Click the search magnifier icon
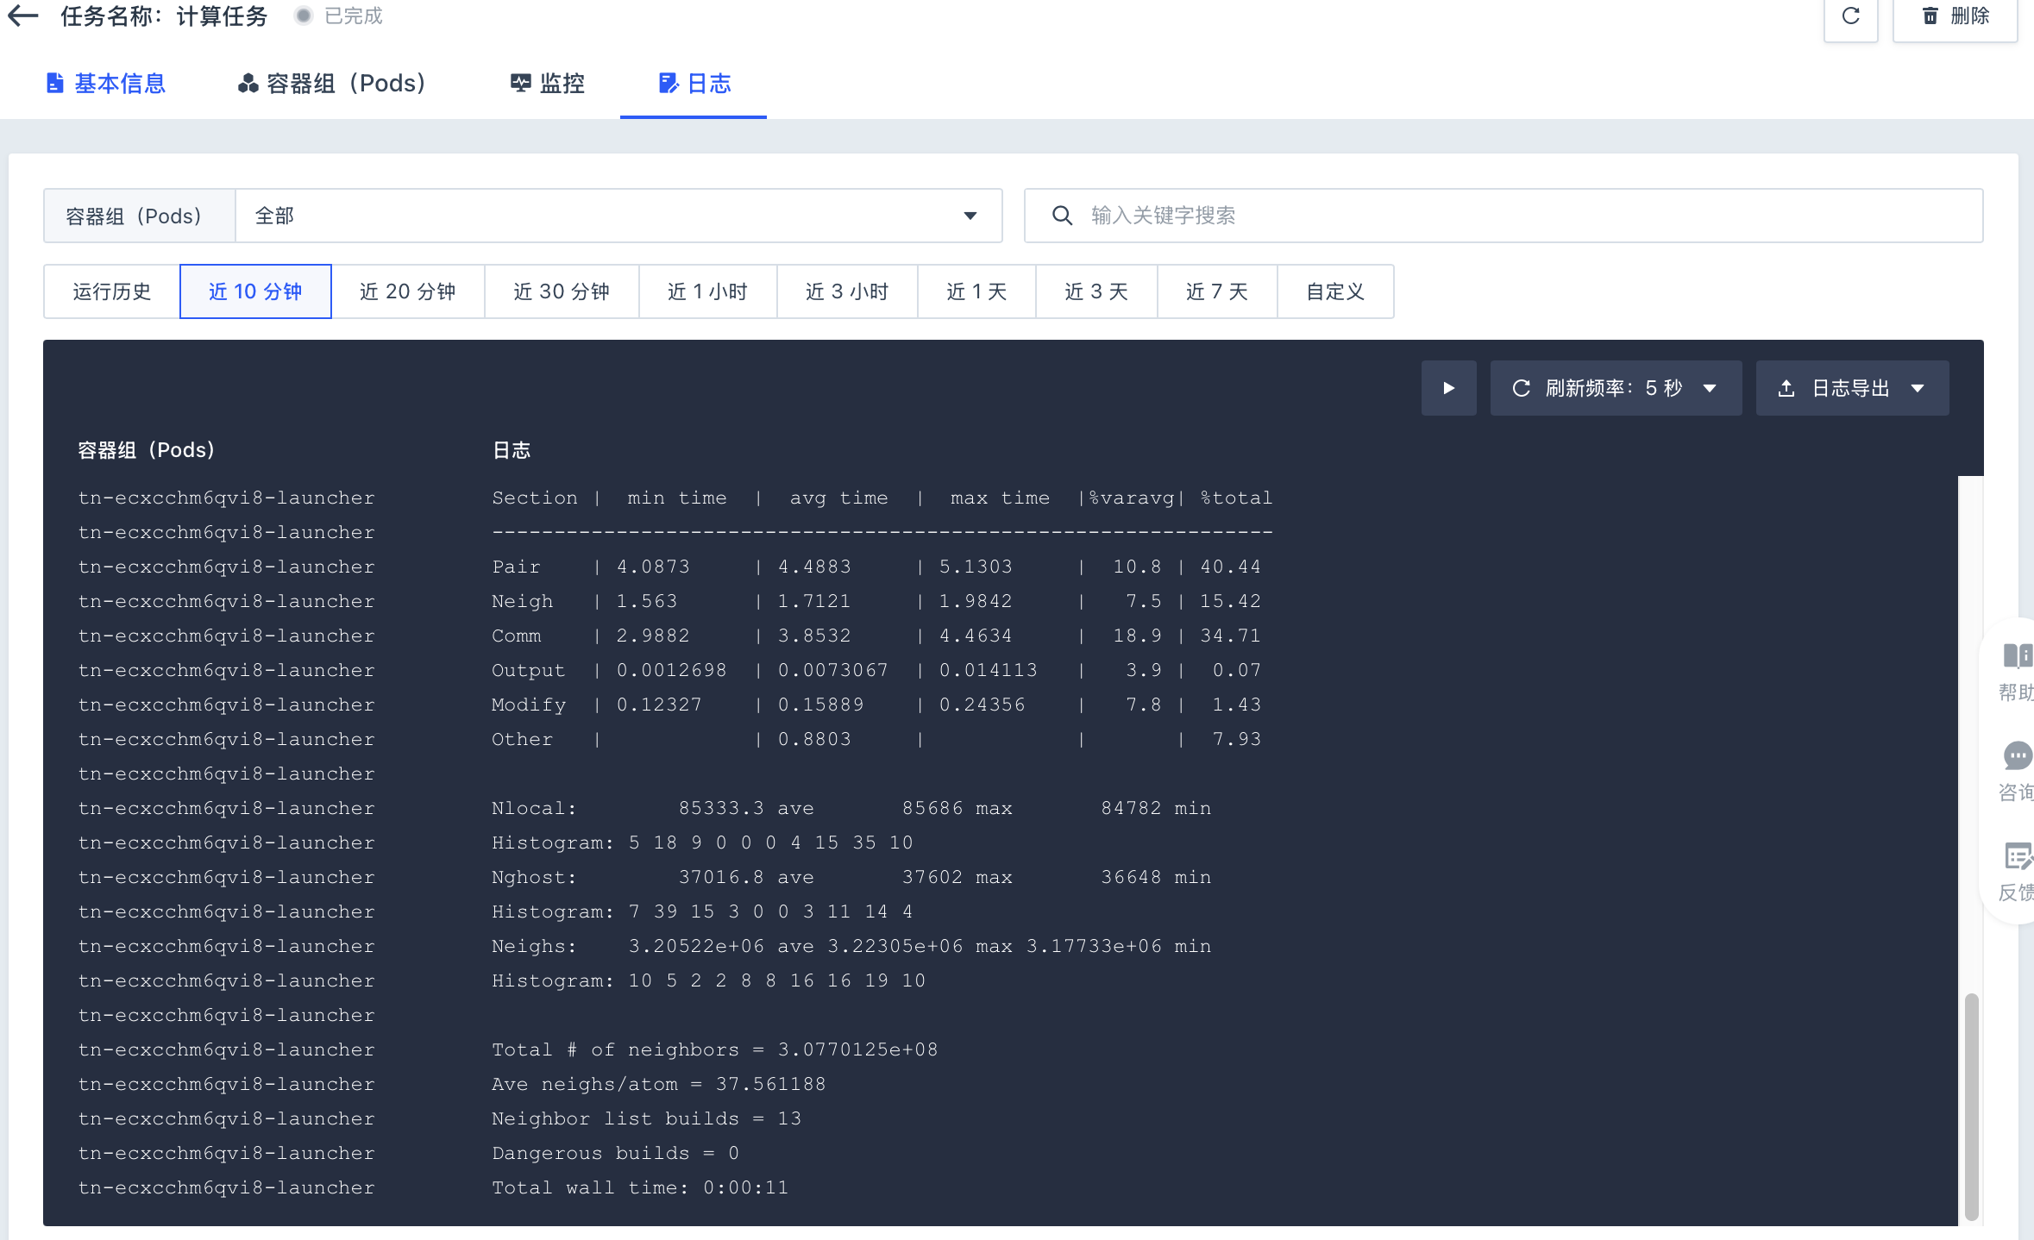 coord(1062,216)
